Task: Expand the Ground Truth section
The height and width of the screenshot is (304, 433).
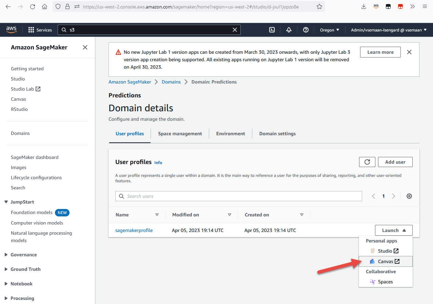Action: pos(6,269)
